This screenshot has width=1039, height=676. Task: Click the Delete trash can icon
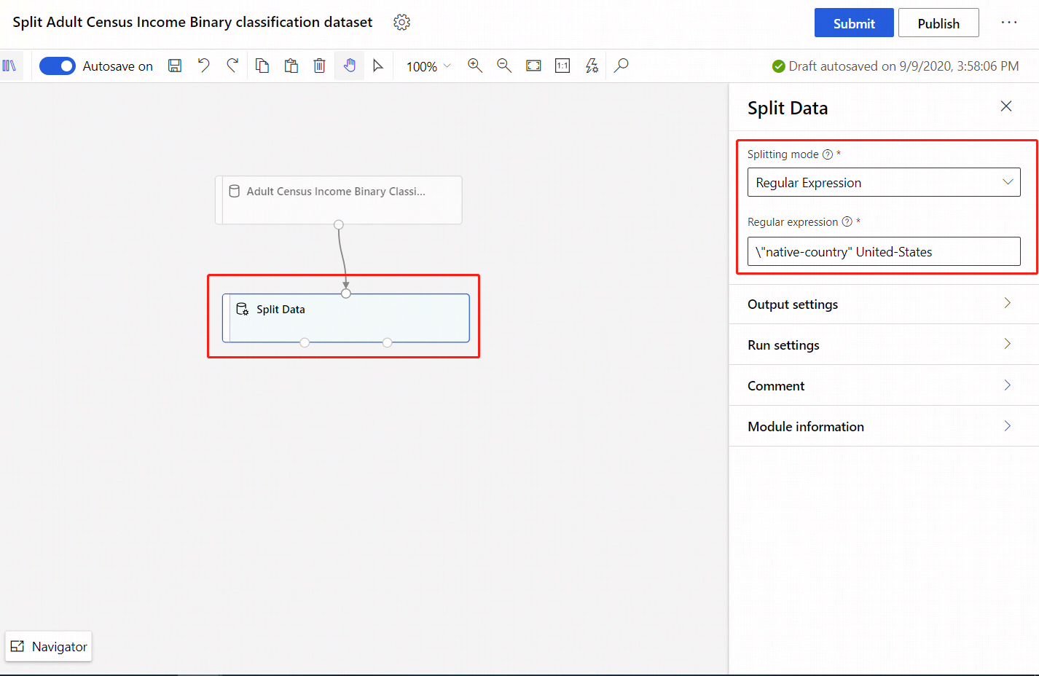[x=319, y=66]
